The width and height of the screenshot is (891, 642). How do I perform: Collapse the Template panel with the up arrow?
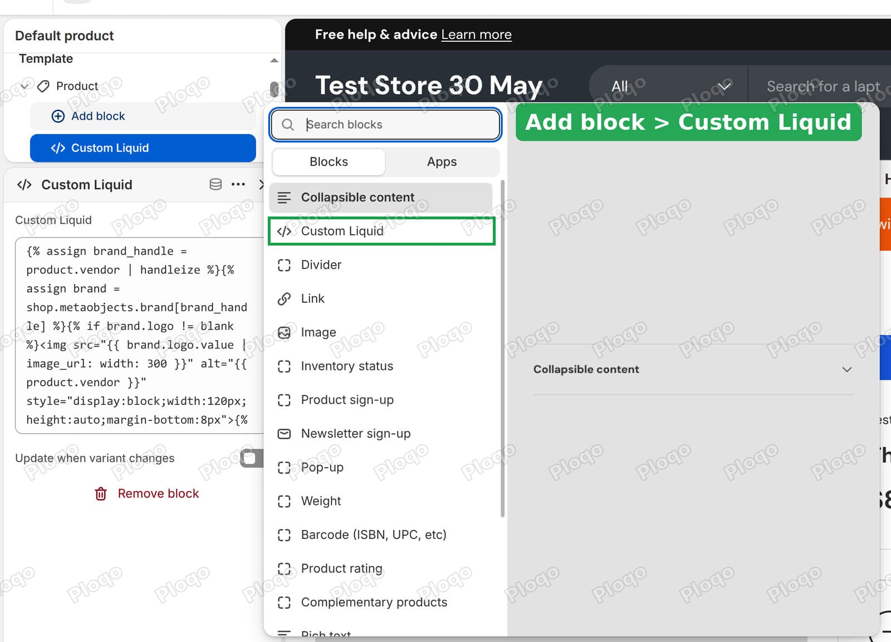(x=273, y=60)
